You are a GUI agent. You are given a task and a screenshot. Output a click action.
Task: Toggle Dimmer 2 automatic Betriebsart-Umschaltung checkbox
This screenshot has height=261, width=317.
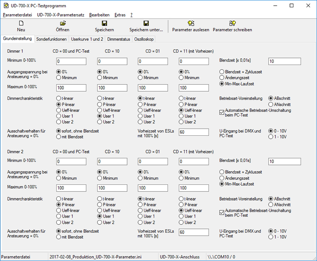pos(221,212)
